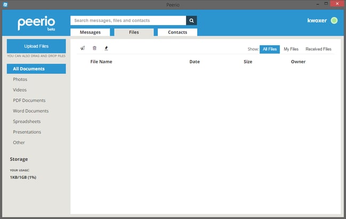Show only Received Files

[x=318, y=49]
